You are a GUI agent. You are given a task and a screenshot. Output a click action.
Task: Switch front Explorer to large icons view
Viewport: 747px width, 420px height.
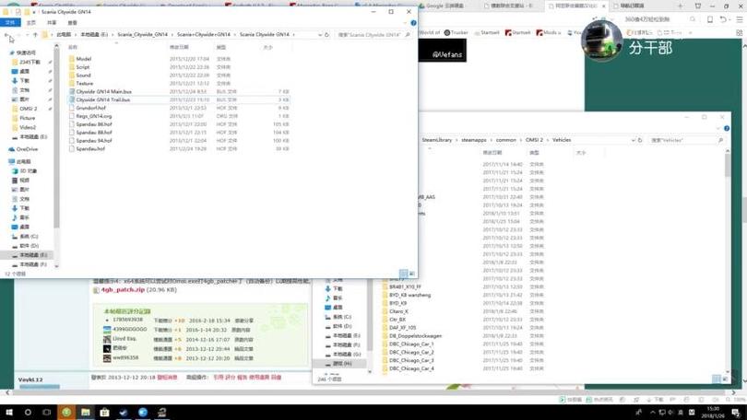click(412, 274)
